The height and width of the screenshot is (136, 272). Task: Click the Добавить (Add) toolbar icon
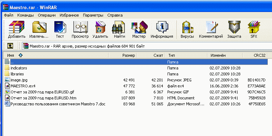[x=17, y=27]
